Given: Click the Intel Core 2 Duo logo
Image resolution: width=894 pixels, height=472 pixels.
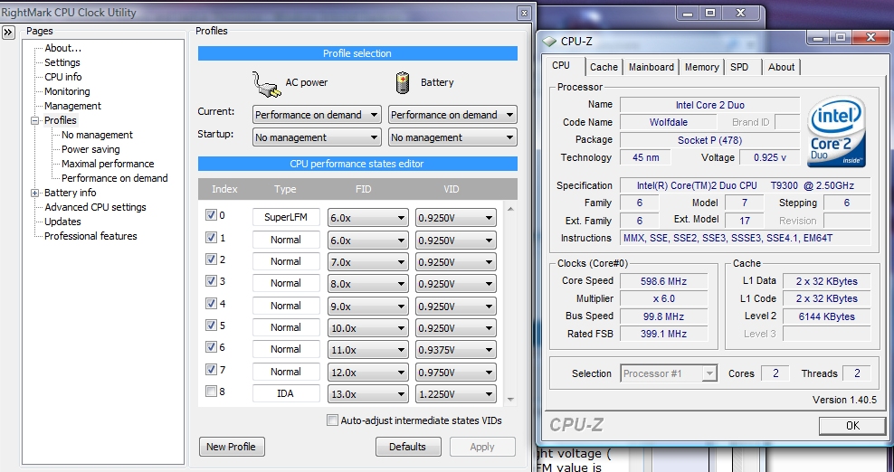Looking at the screenshot, I should 840,131.
